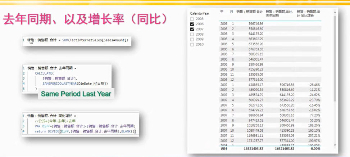Click the -24.62% growth cell
The image size is (350, 157).
[x=314, y=95]
